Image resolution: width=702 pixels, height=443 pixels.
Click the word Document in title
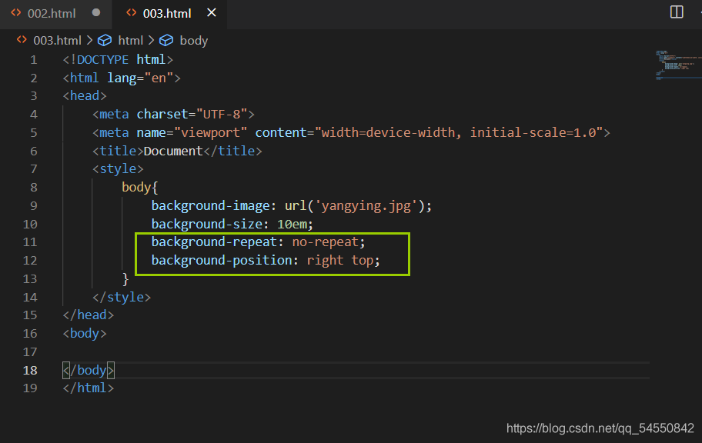[173, 151]
